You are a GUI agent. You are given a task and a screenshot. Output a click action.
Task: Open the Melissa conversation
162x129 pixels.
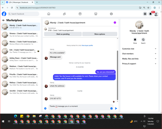coord(20,84)
